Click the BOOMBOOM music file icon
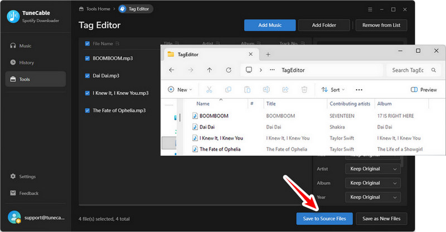The width and height of the screenshot is (446, 232). (195, 115)
